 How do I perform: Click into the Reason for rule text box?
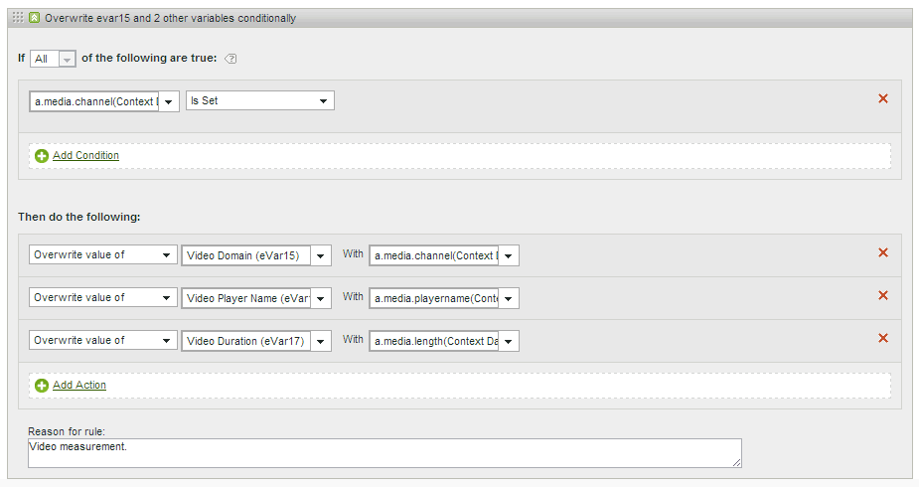tap(383, 453)
